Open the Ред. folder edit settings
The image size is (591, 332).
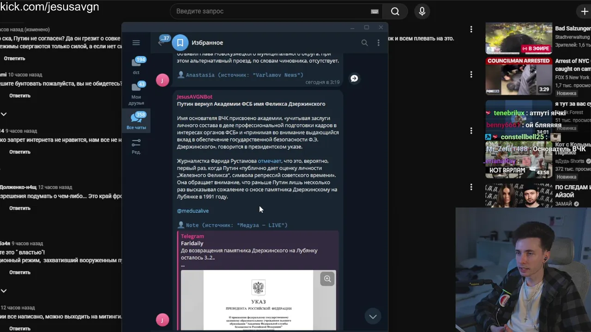(x=136, y=146)
